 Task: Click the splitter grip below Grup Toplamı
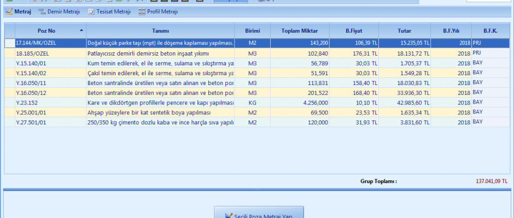point(257,189)
